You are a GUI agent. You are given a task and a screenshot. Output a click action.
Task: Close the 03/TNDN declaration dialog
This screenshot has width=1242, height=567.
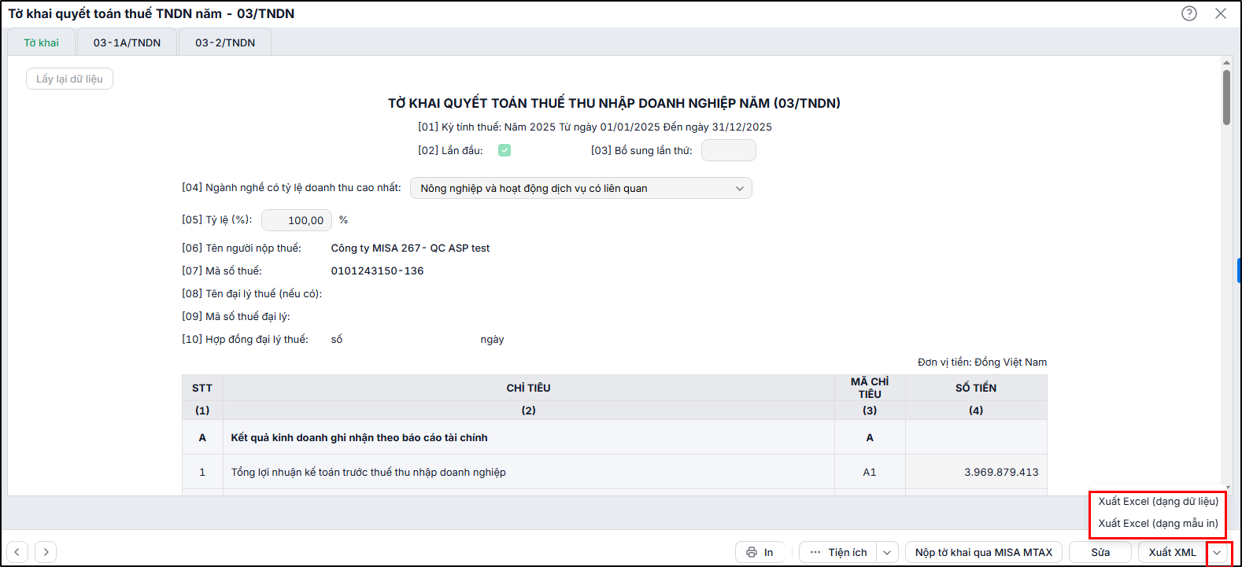coord(1221,13)
